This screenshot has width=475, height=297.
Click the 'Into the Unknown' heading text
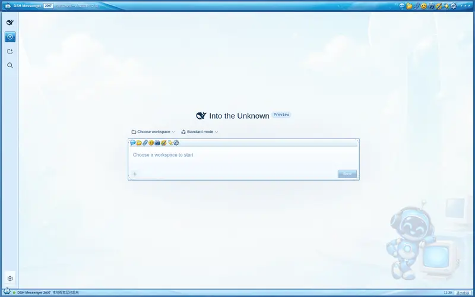point(239,116)
